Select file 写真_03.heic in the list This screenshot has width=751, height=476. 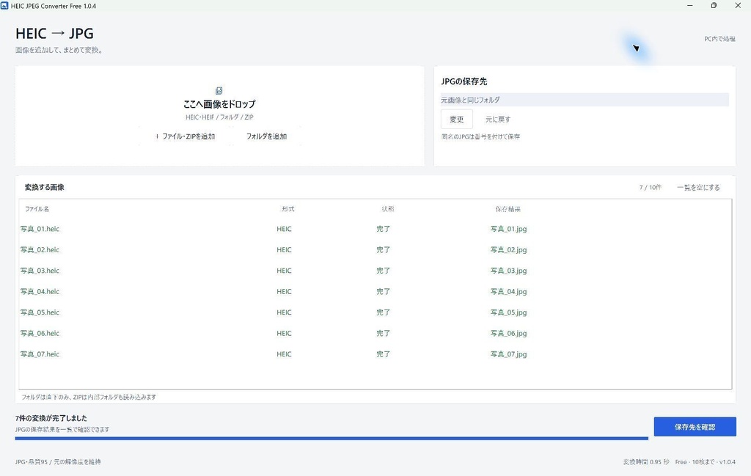point(40,271)
